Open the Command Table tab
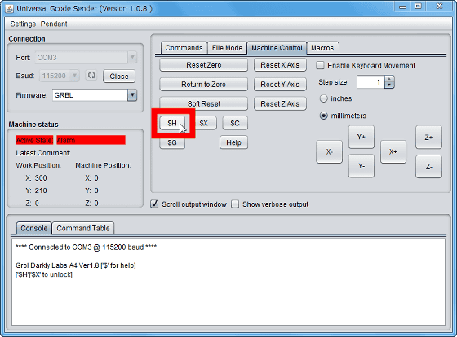Screen dimensions: 457x337 coord(83,228)
